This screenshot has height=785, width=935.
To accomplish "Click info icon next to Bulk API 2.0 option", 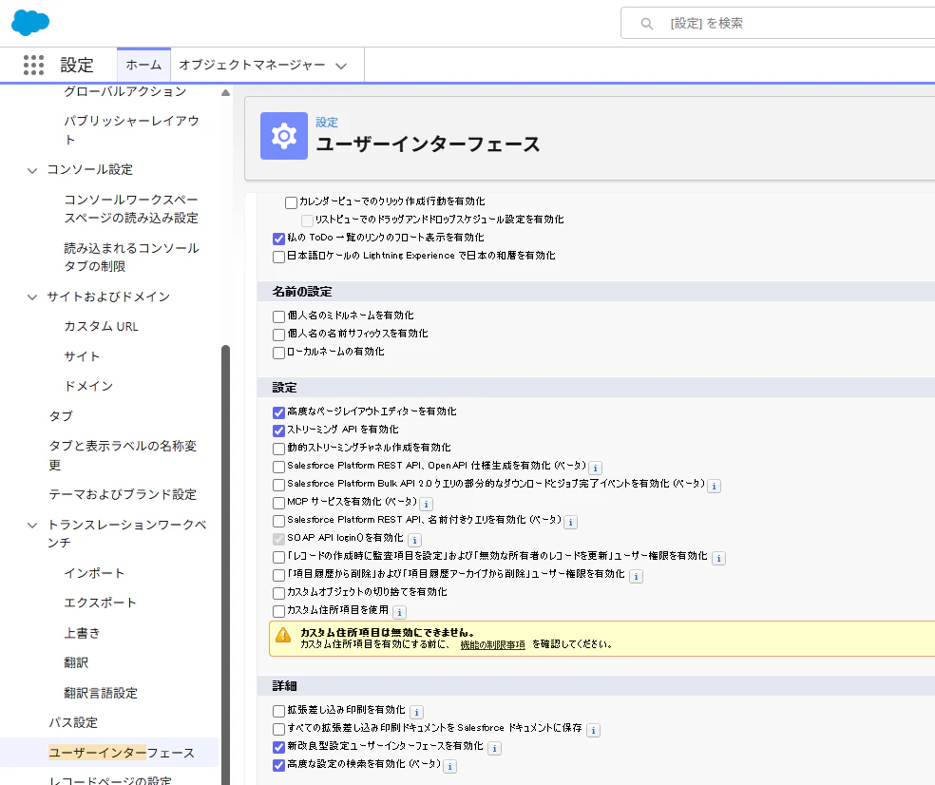I will (x=714, y=486).
